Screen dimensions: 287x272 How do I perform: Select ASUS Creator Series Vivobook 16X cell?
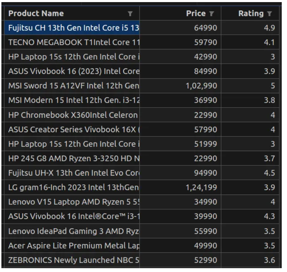72,129
